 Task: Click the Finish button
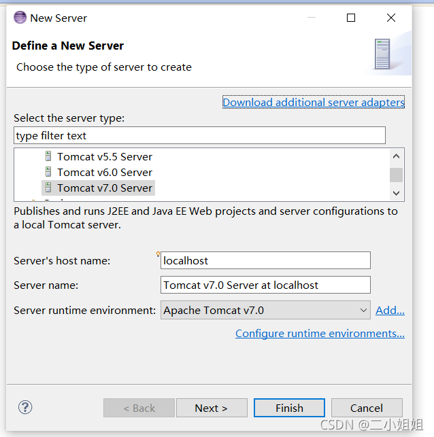tap(289, 408)
